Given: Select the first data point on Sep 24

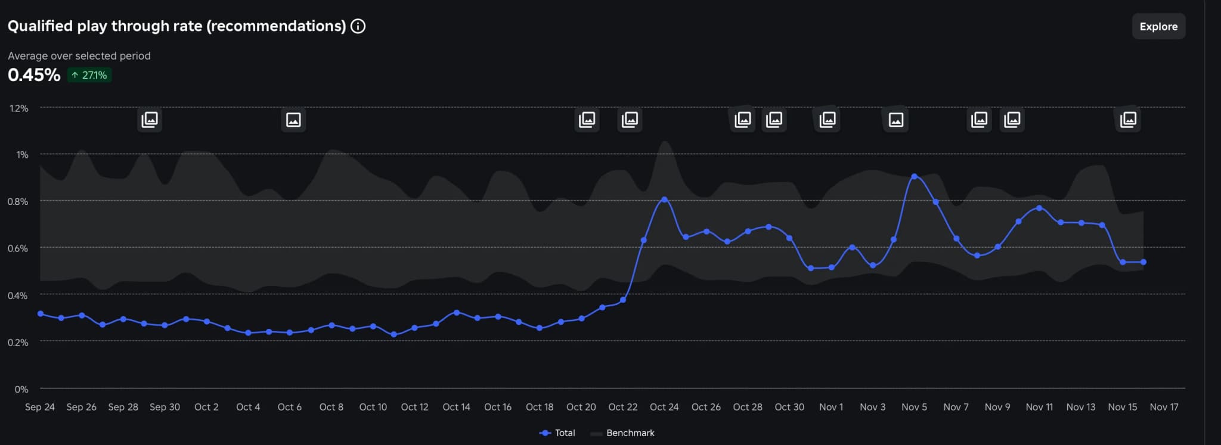Looking at the screenshot, I should point(41,314).
